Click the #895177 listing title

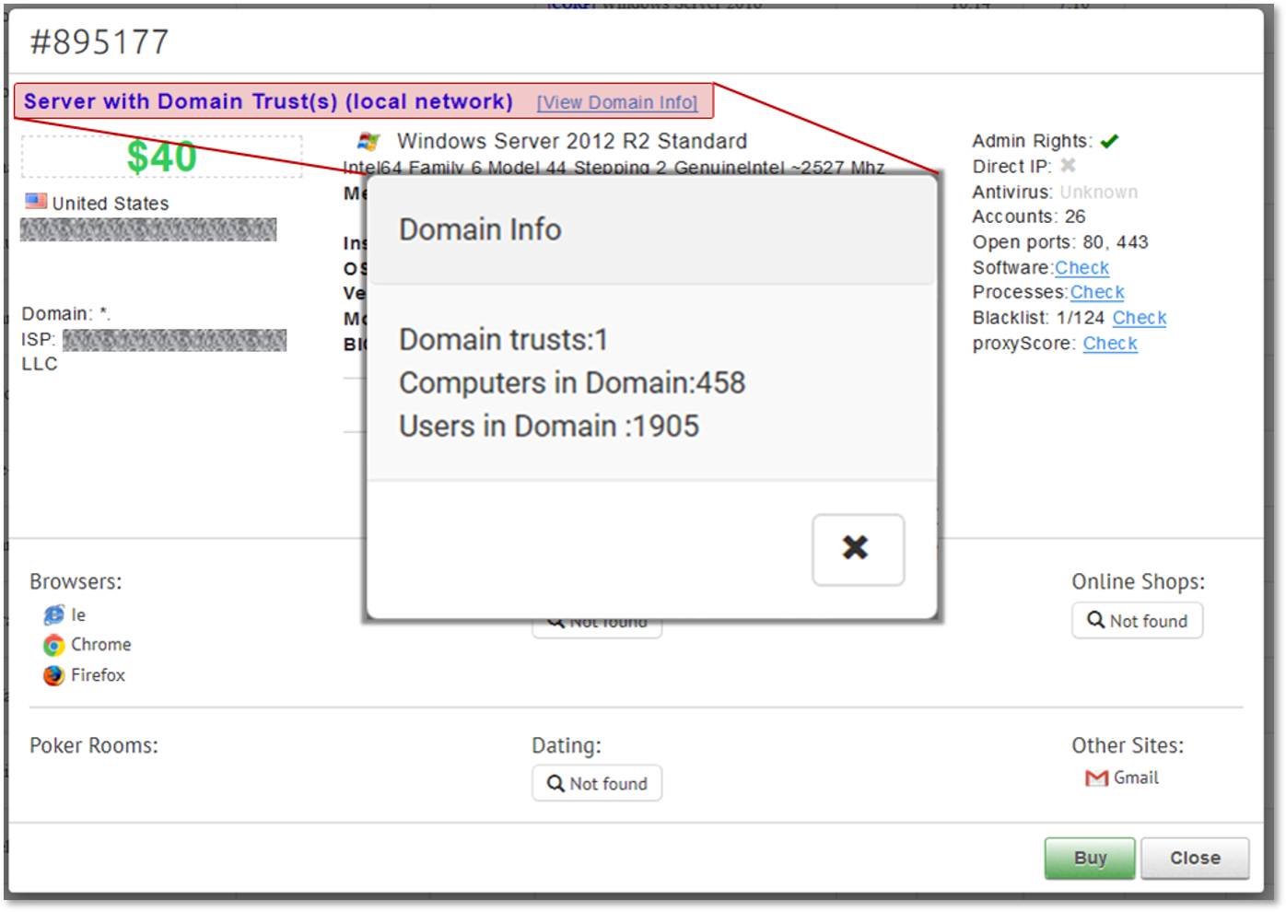coord(99,42)
